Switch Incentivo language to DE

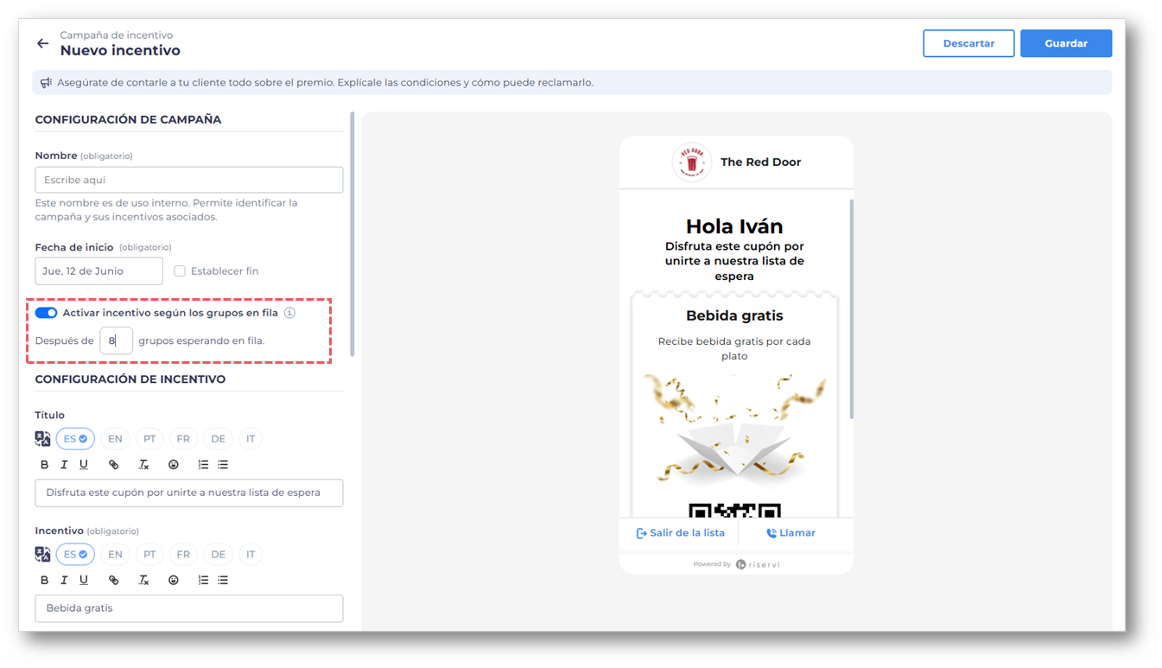pos(218,555)
